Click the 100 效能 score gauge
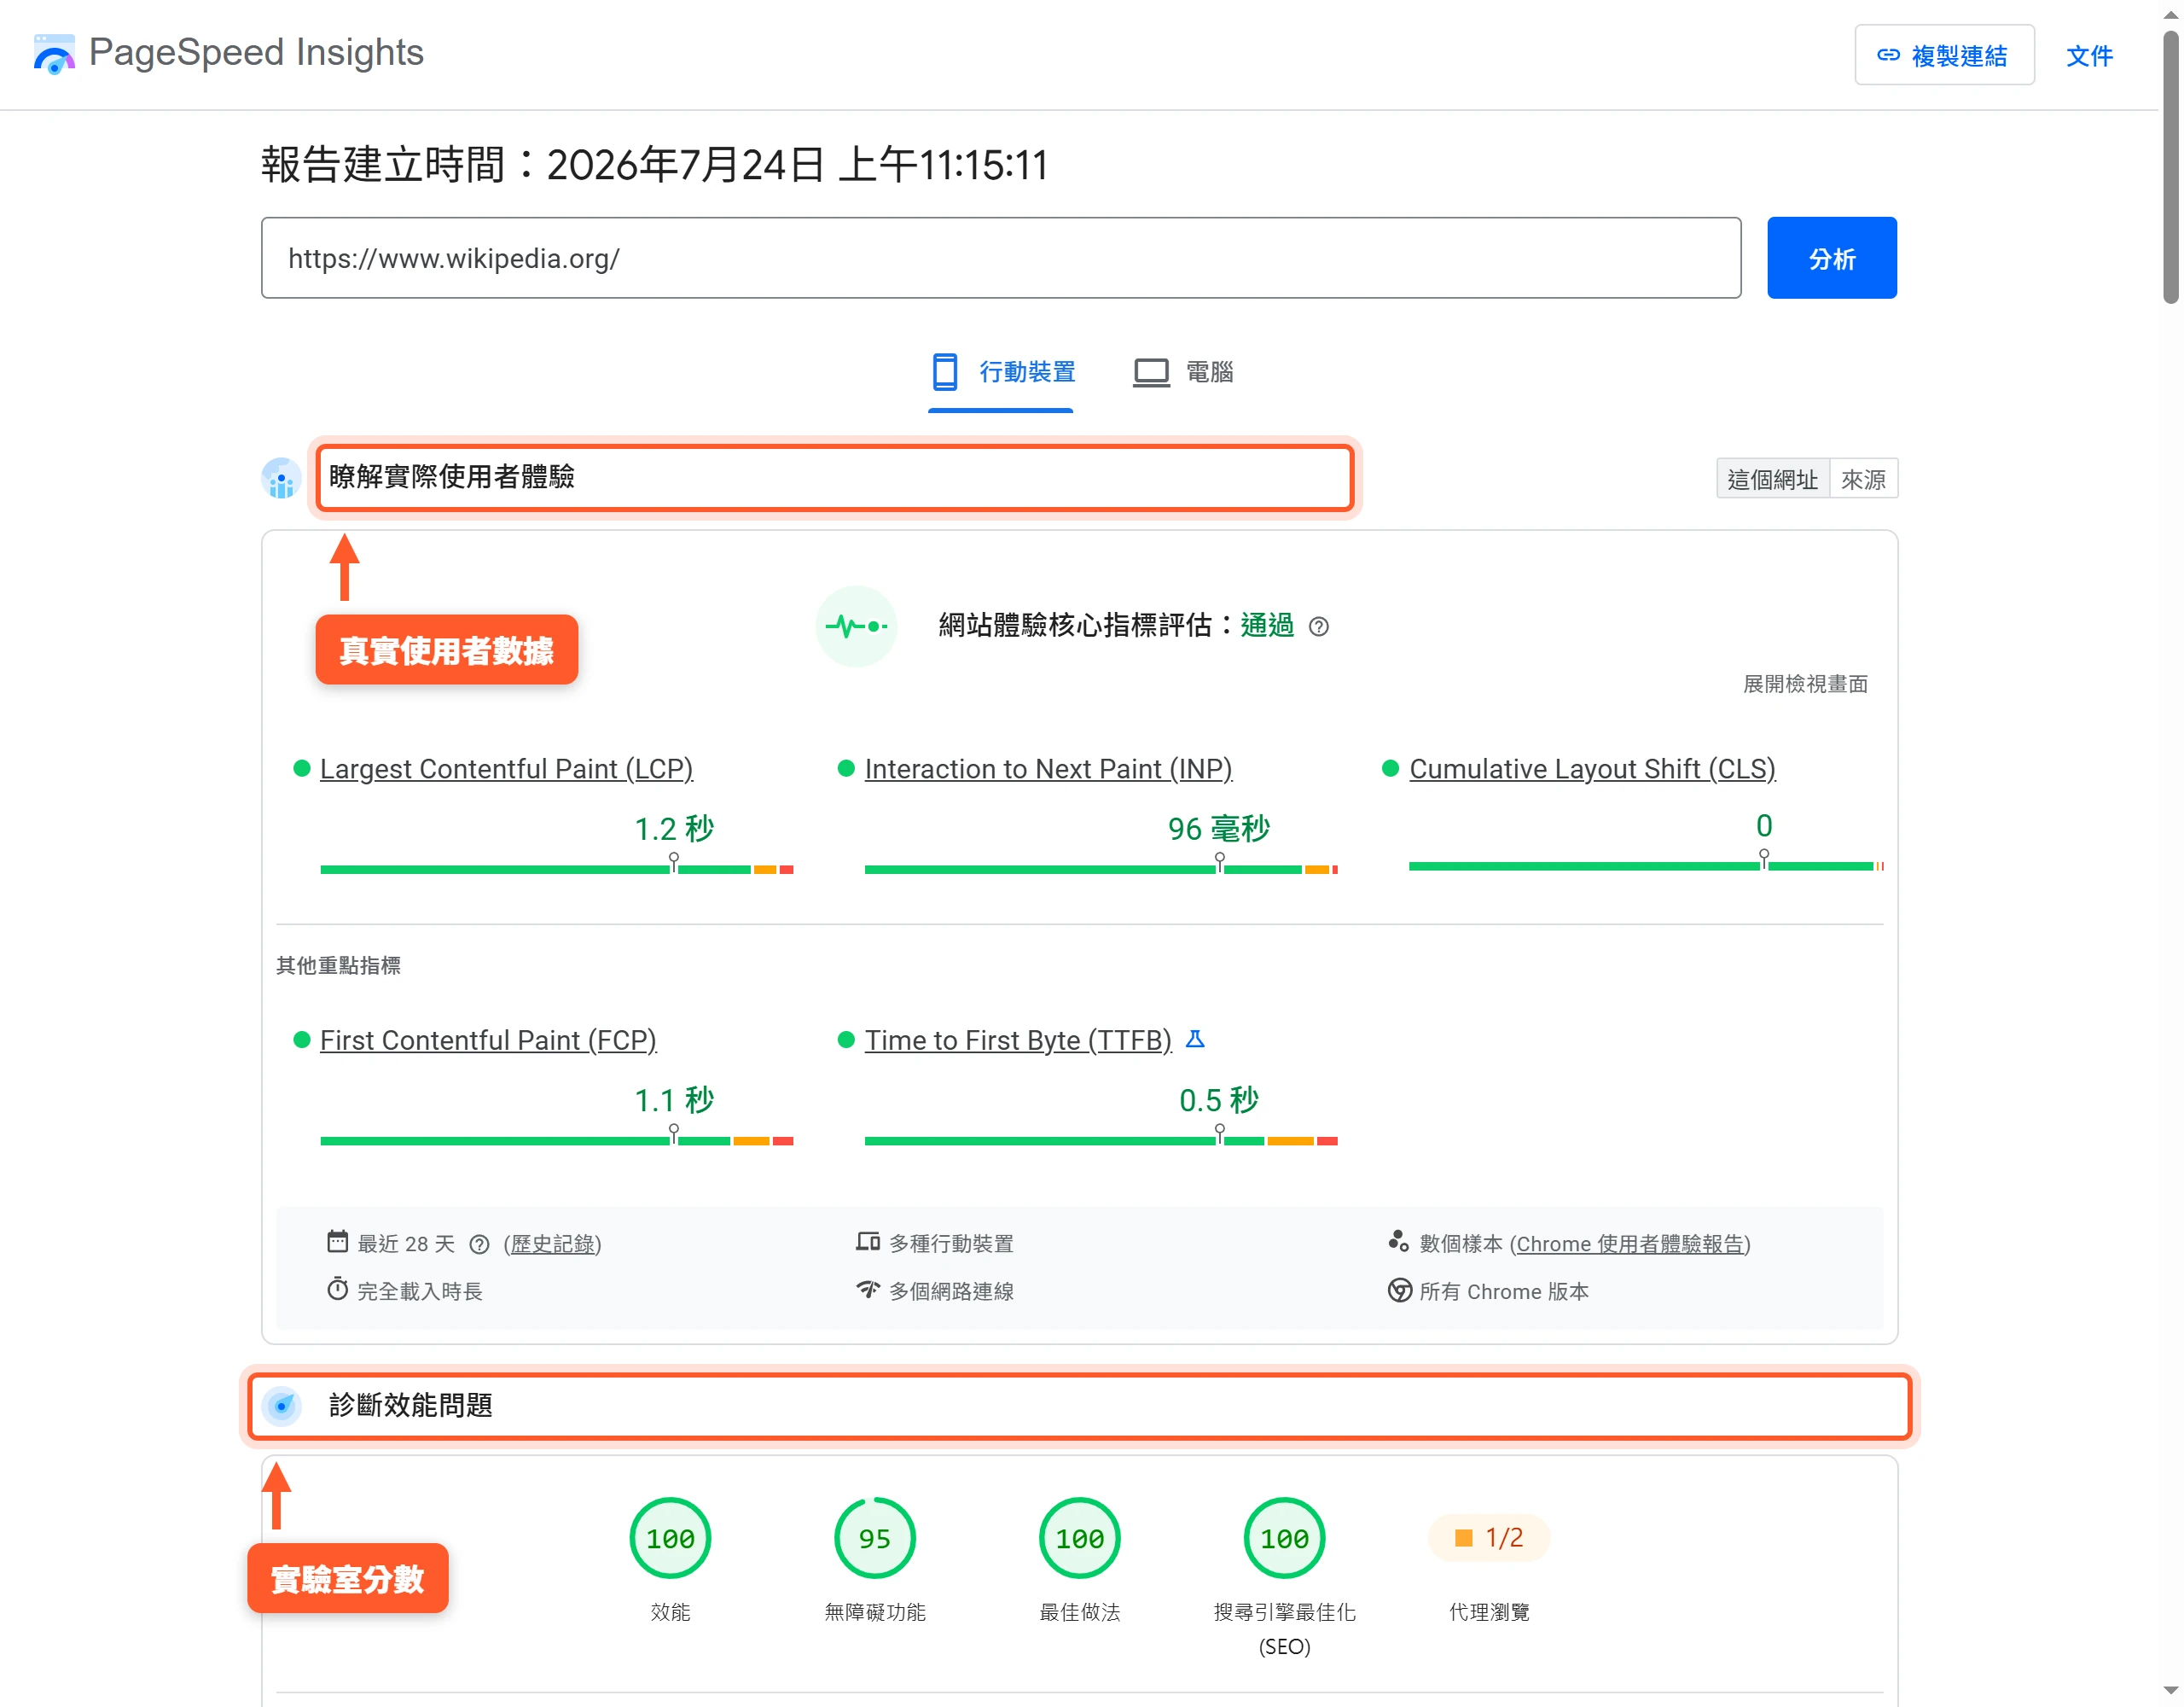The width and height of the screenshot is (2184, 1707). point(670,1538)
